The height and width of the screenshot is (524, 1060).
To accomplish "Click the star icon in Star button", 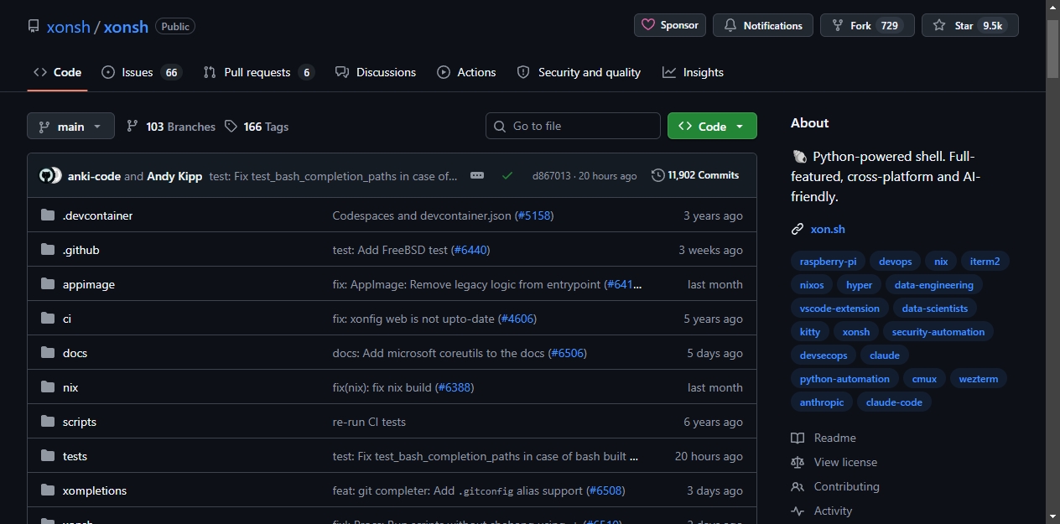I will [x=939, y=25].
